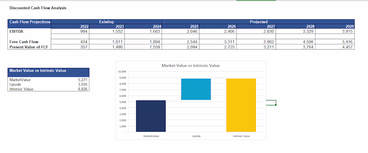Screen dimensions: 368x153
Task: Click the Market Value vs Intrinsic Value table header
Action: point(49,72)
